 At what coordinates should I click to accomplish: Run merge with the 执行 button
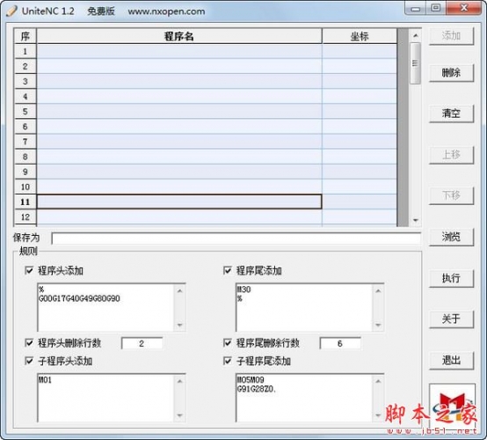[451, 278]
